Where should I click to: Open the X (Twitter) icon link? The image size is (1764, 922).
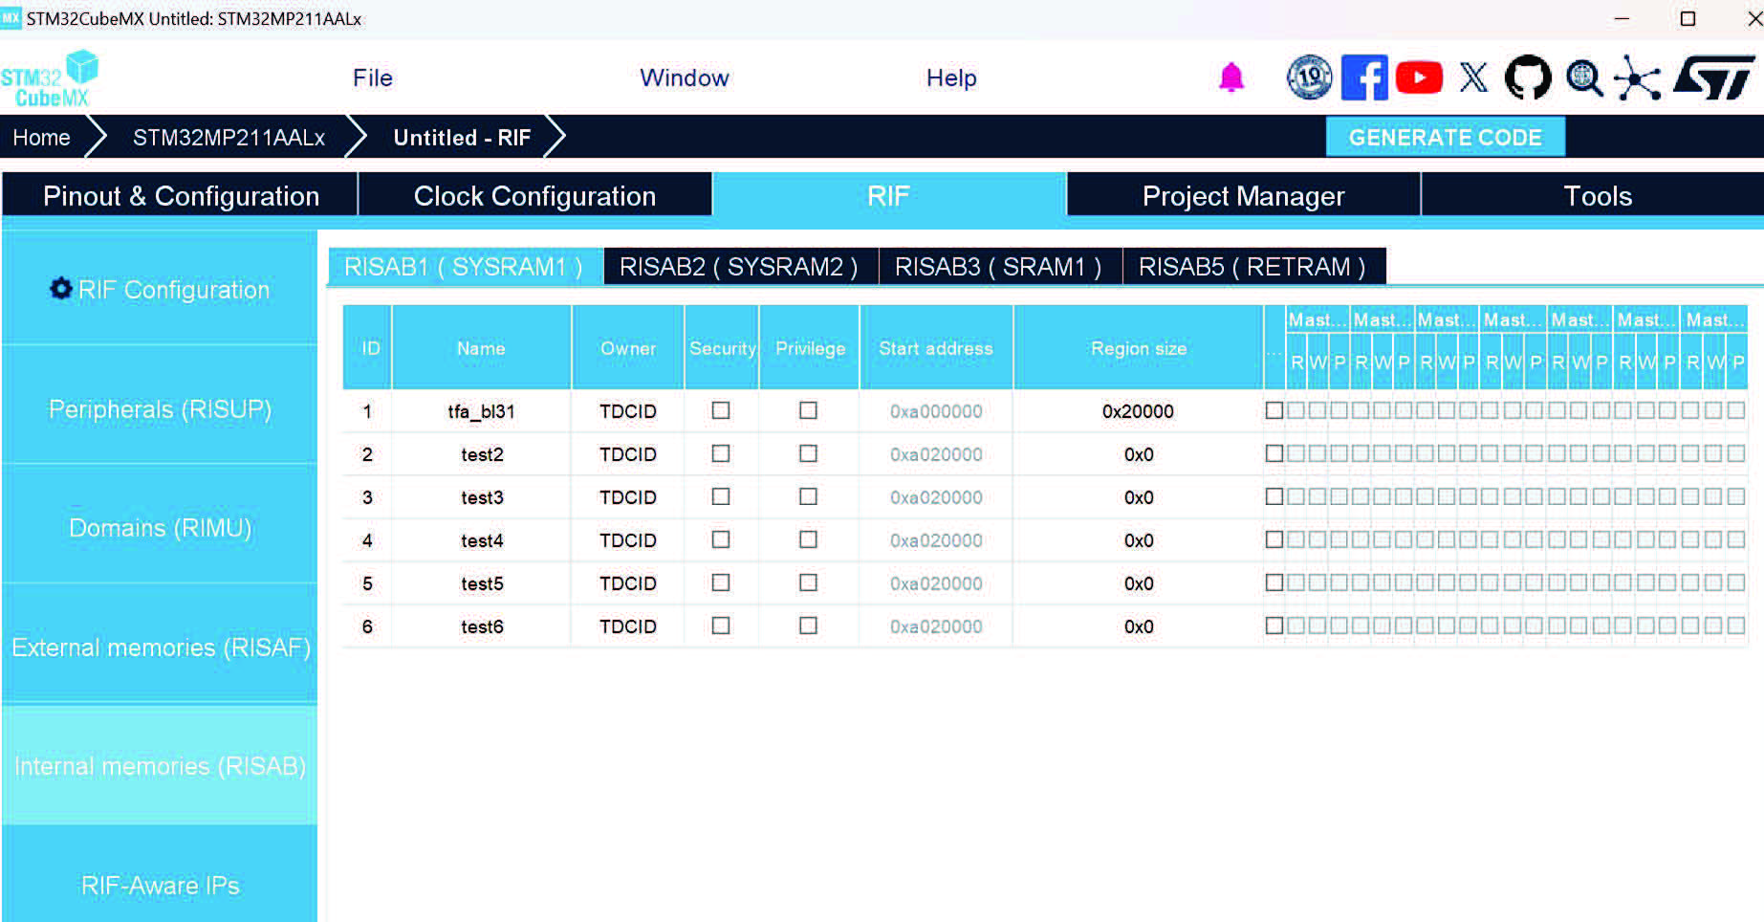click(x=1473, y=77)
